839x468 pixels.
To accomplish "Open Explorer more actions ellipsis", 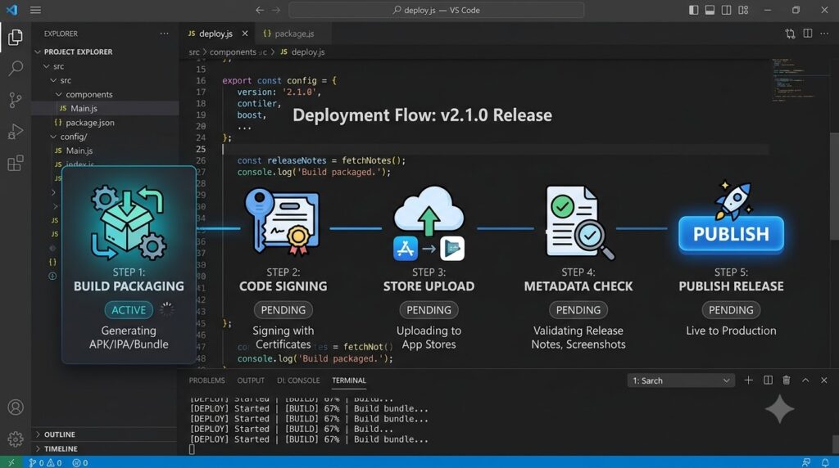I will (x=164, y=33).
